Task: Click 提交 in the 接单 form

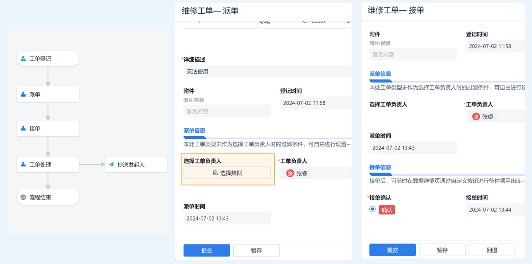Action: pos(392,250)
